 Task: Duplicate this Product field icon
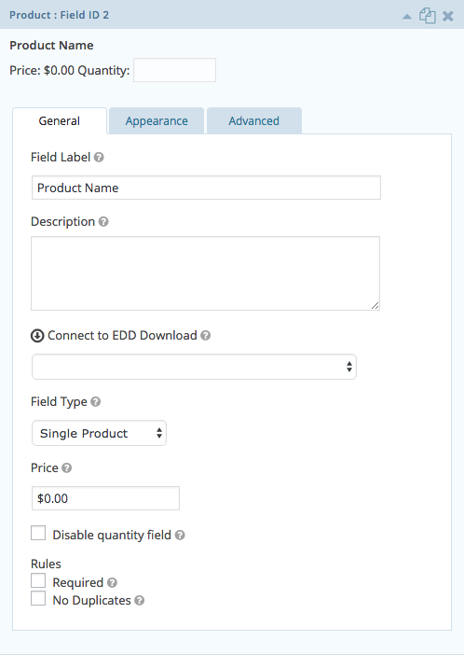click(428, 16)
